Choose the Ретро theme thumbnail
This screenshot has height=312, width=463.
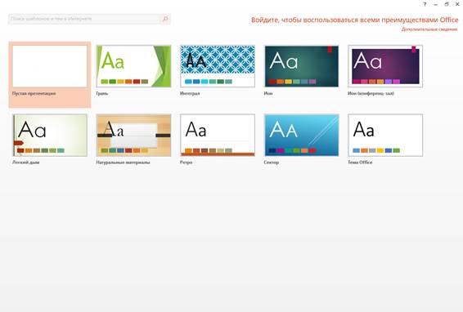(218, 135)
